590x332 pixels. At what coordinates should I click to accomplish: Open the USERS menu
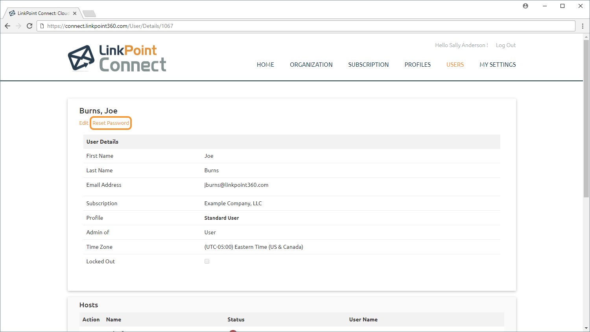[x=455, y=65]
